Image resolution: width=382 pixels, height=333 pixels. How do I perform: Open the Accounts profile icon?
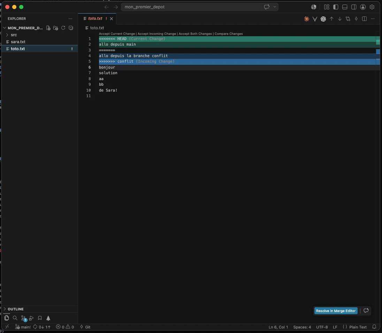(363, 7)
